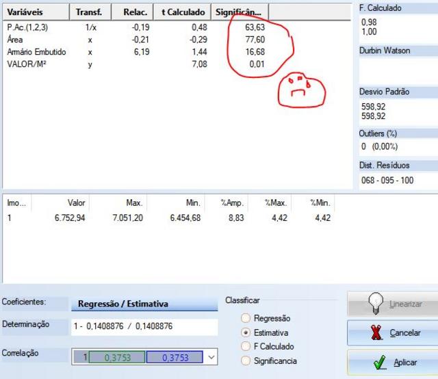Click the 77,60 significance value
The width and height of the screenshot is (438, 379).
[255, 40]
